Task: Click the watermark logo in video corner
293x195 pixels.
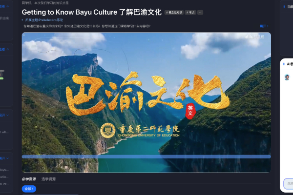Action: click(254, 37)
